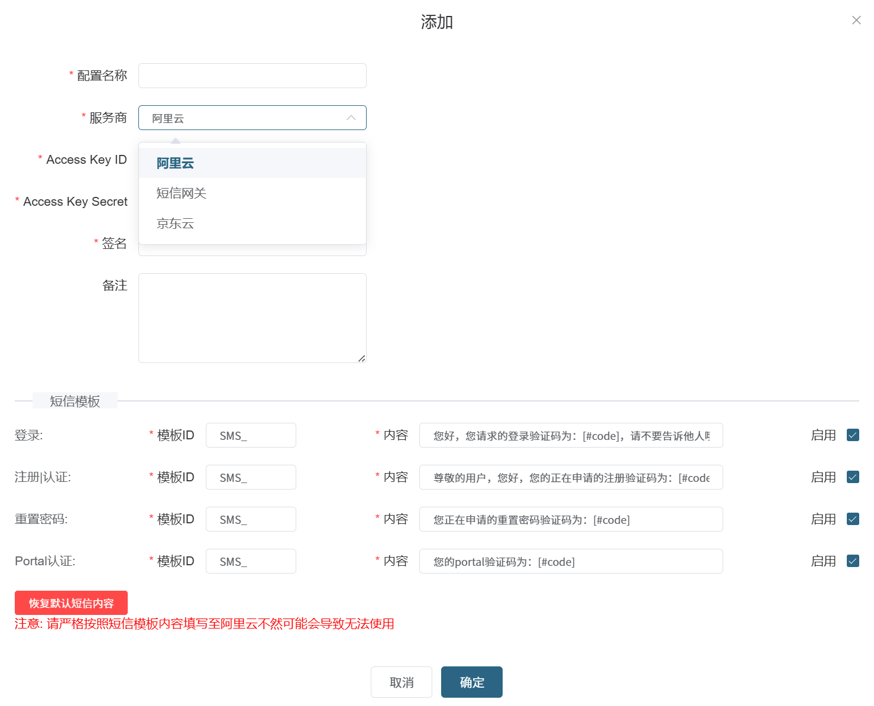Click the 配置名称 input field
This screenshot has width=874, height=706.
point(252,76)
